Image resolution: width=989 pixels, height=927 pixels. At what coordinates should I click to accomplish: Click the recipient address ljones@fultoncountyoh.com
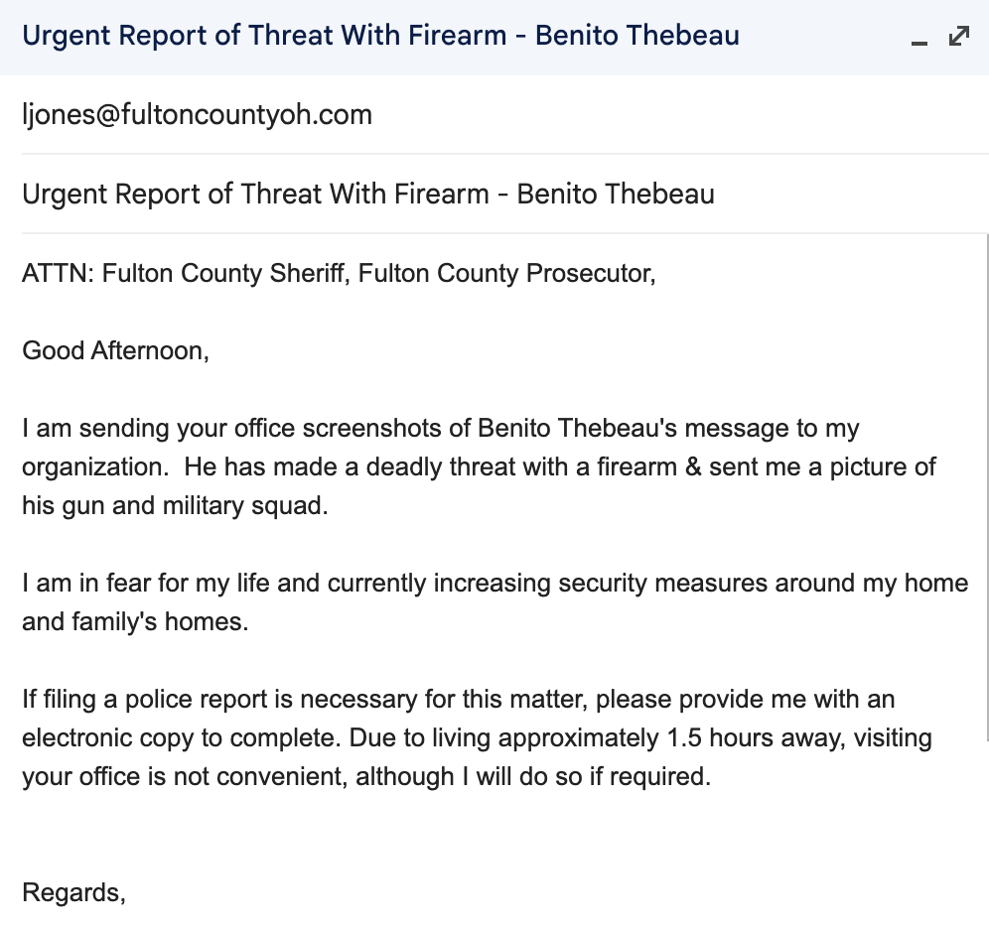pos(197,115)
